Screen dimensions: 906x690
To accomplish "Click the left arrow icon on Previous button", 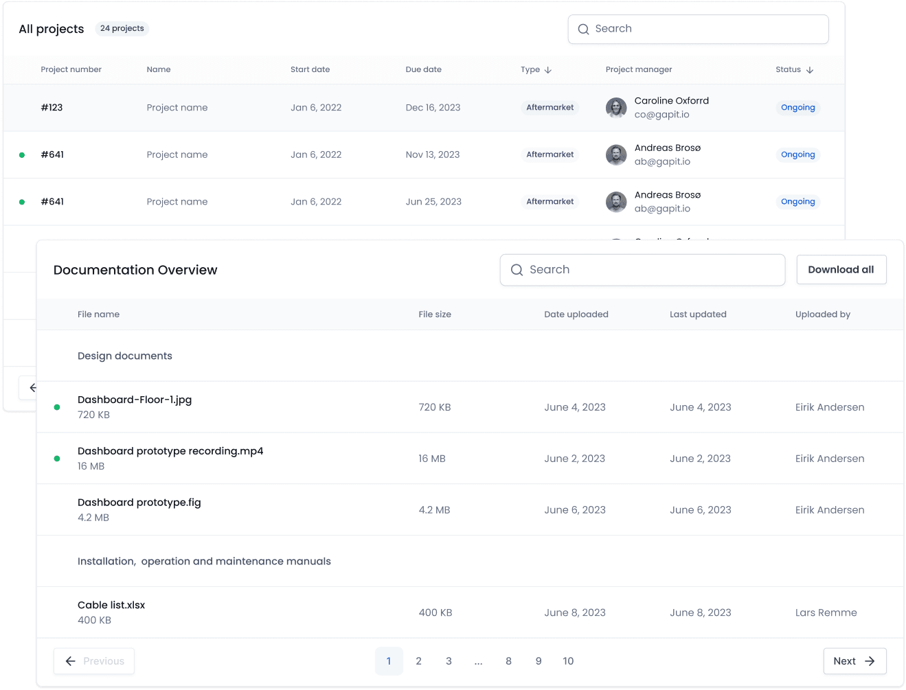I will [x=70, y=661].
